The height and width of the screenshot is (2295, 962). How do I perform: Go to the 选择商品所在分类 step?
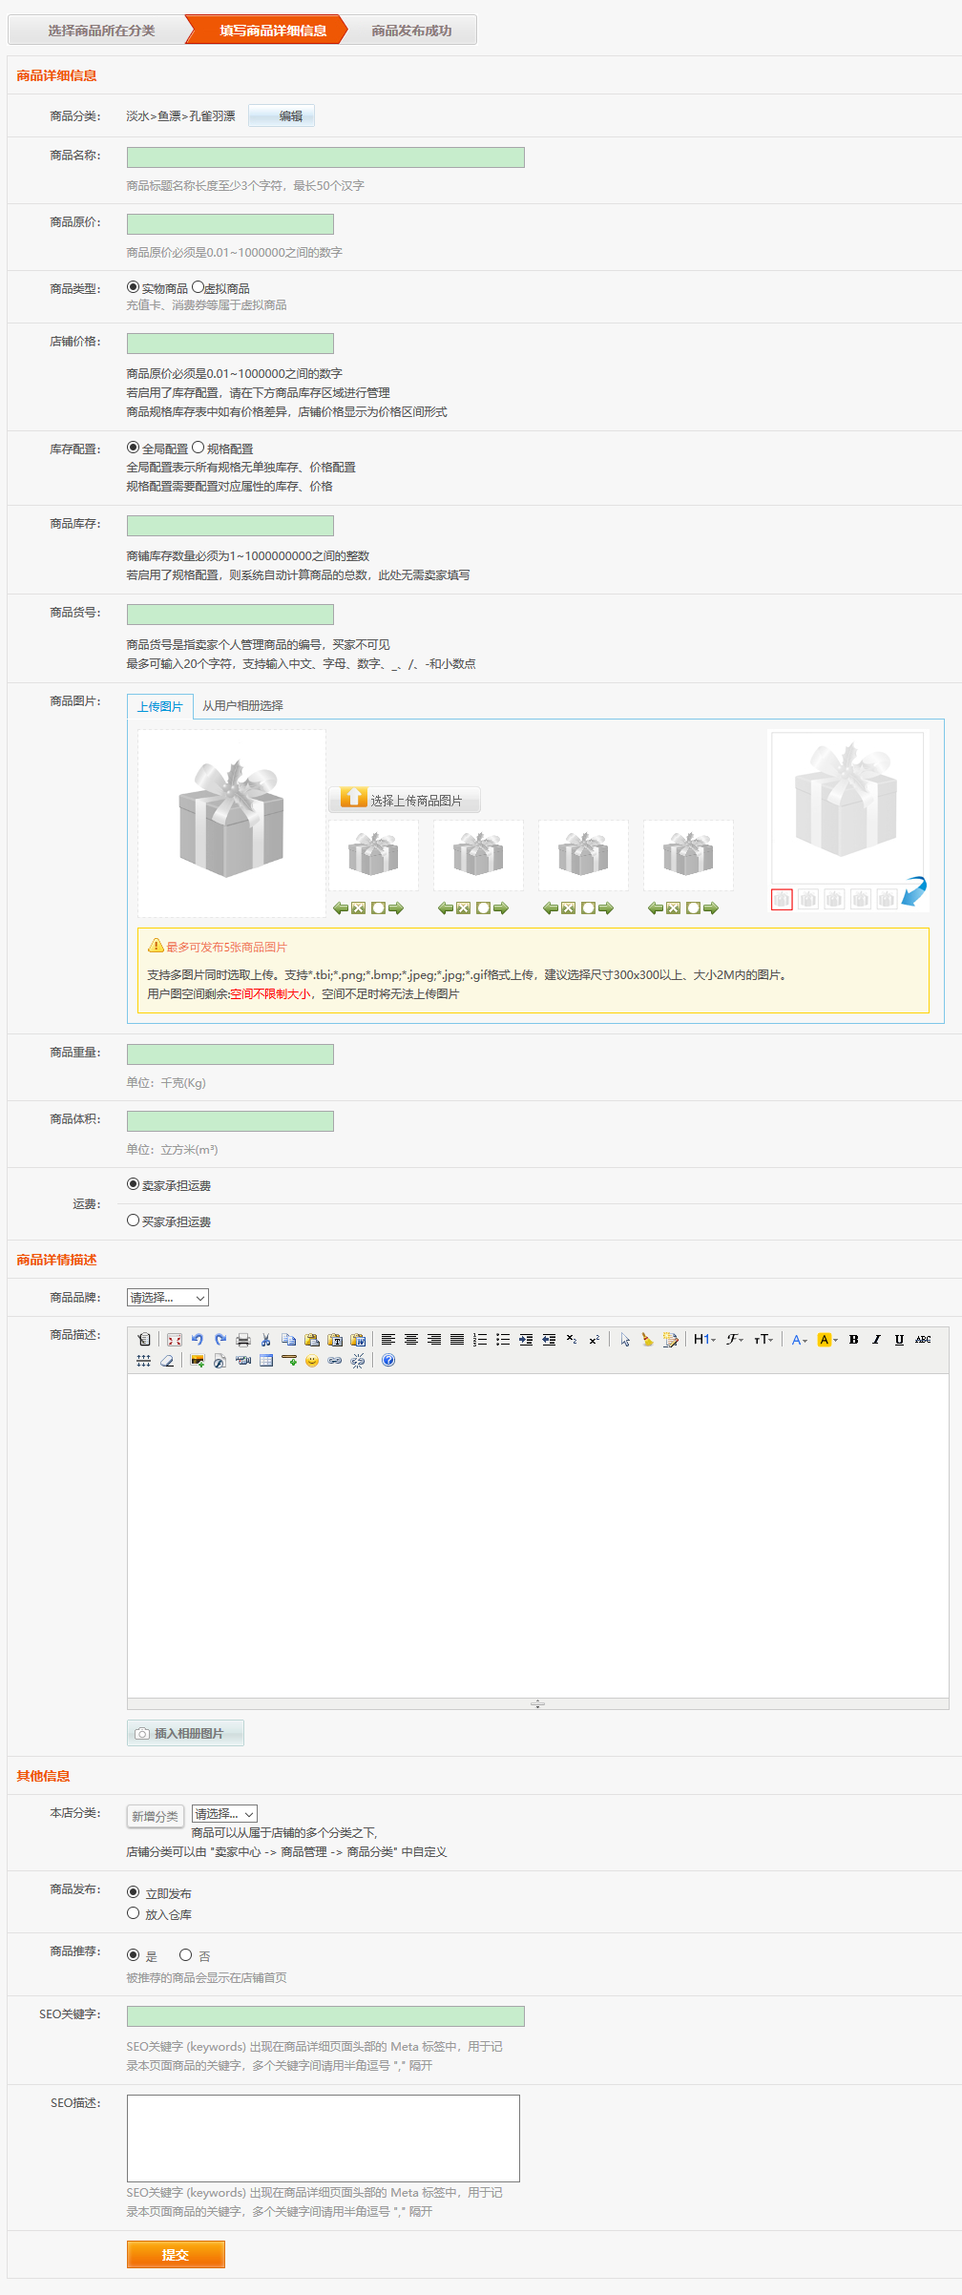click(101, 31)
